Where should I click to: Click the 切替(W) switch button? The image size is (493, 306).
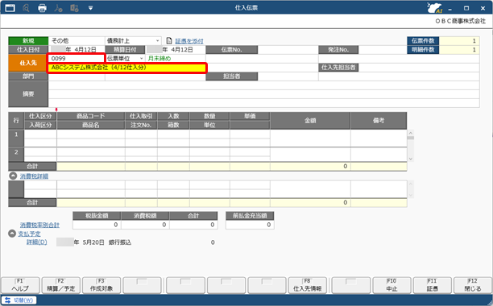[19, 300]
